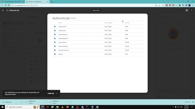195x109 pixels.
Task: Open the Chrome profile avatar
Action: [x=190, y=5]
